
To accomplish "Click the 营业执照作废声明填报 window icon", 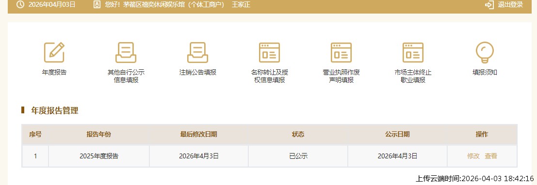I will [x=341, y=52].
